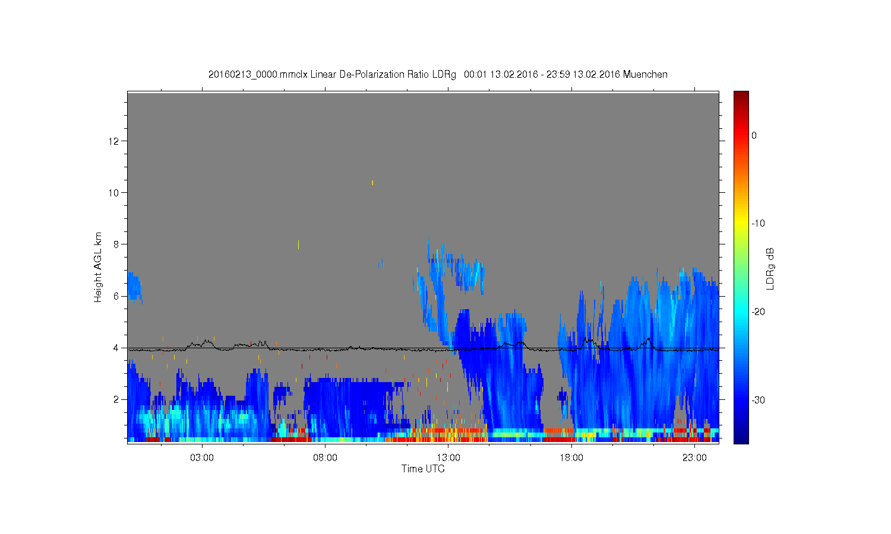Click the 13:00 time tick label
The width and height of the screenshot is (891, 534).
pos(448,458)
